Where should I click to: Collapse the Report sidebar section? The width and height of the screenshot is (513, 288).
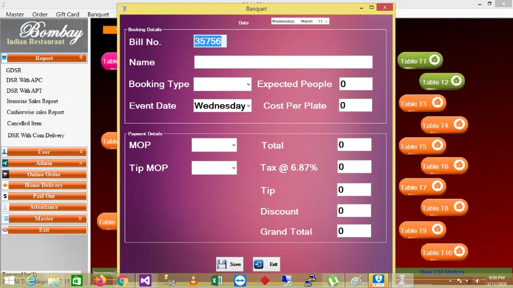tap(81, 58)
